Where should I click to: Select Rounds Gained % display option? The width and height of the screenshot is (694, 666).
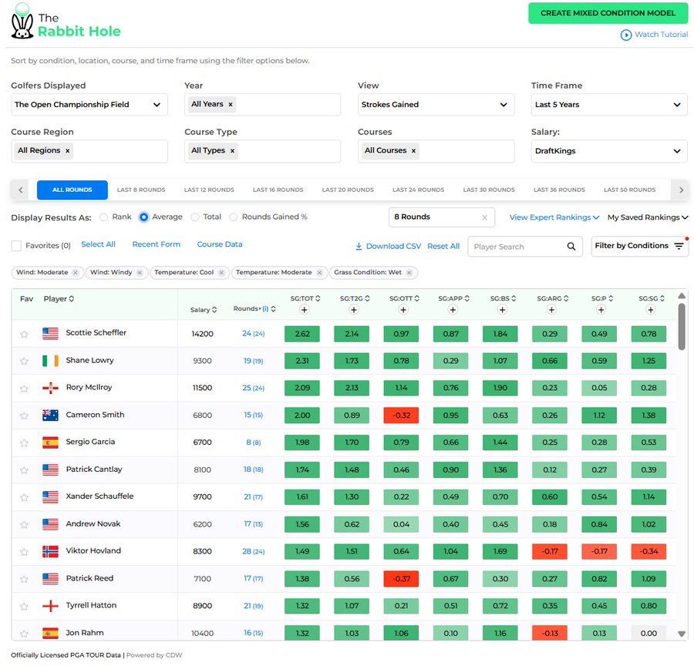(233, 217)
